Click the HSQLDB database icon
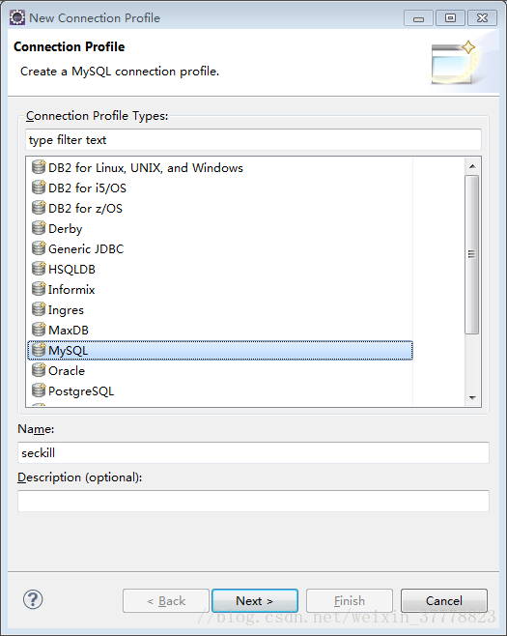This screenshot has width=507, height=636. pos(39,268)
